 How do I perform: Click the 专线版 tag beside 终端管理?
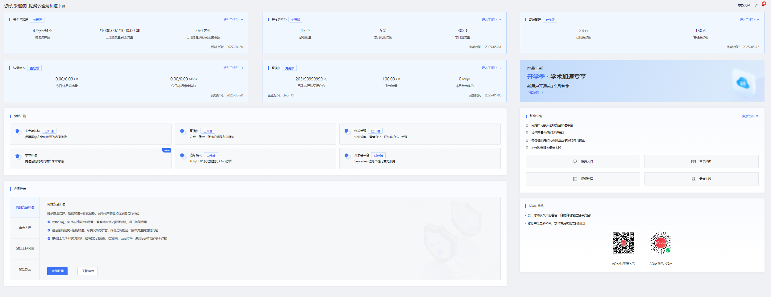coord(550,20)
